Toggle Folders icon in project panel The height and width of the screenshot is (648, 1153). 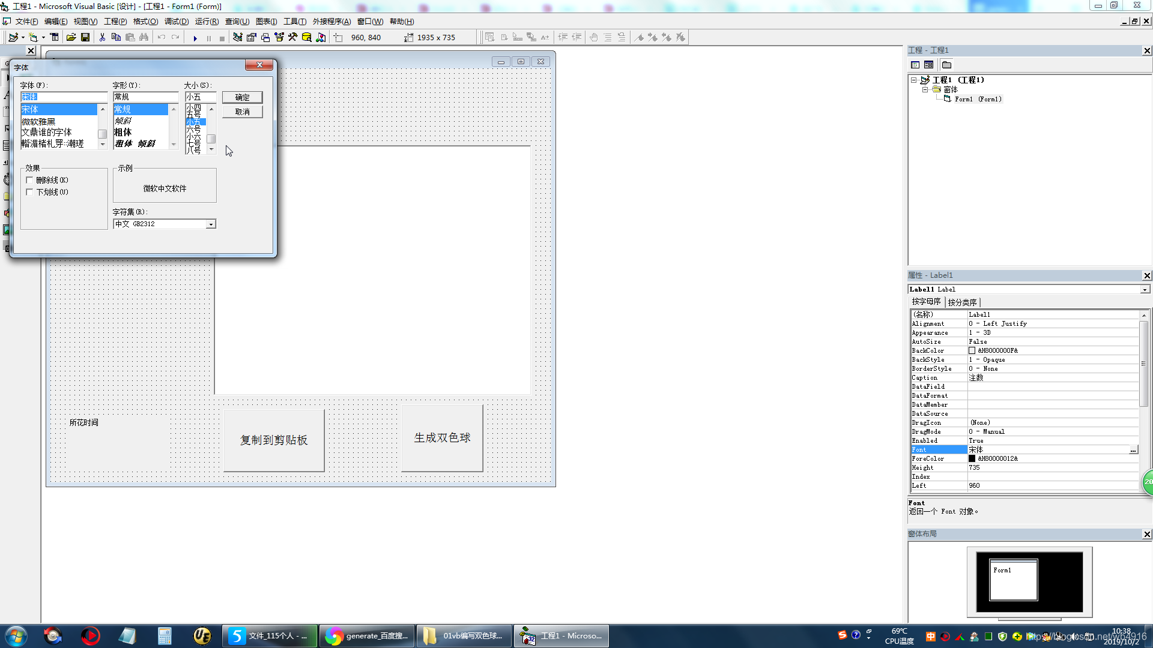(947, 65)
